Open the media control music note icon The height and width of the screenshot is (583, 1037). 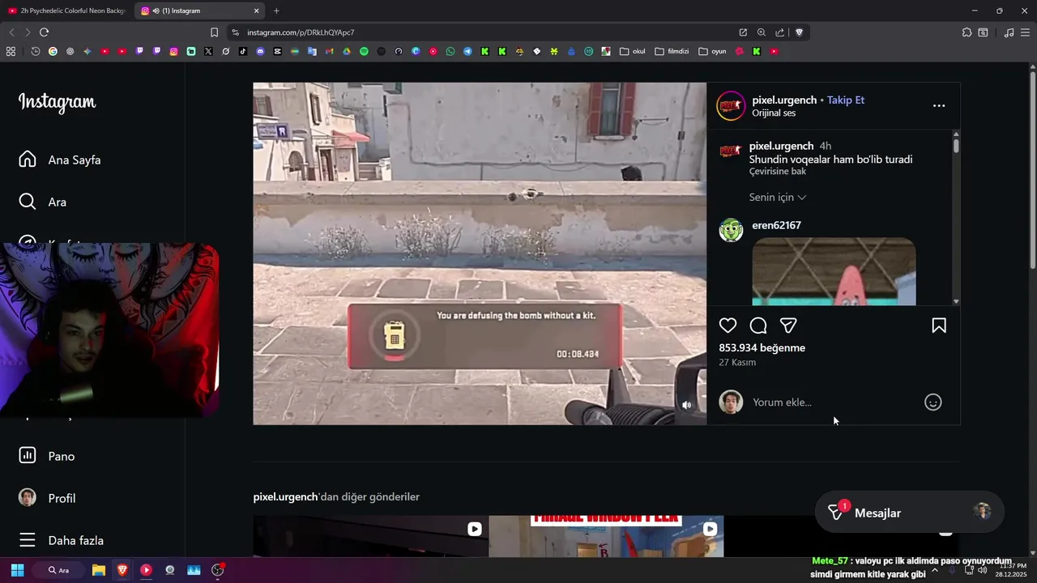(1009, 32)
